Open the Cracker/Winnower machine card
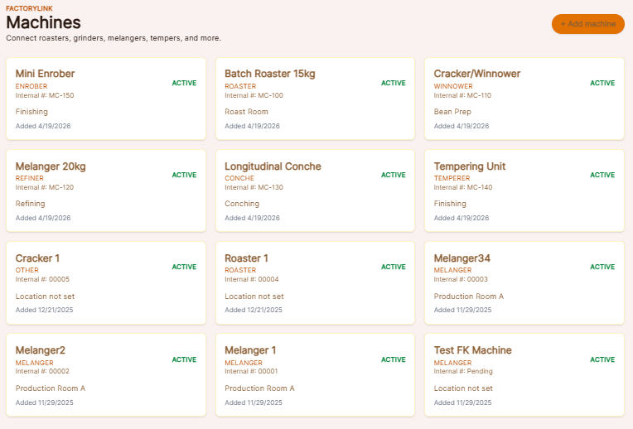 pos(524,99)
